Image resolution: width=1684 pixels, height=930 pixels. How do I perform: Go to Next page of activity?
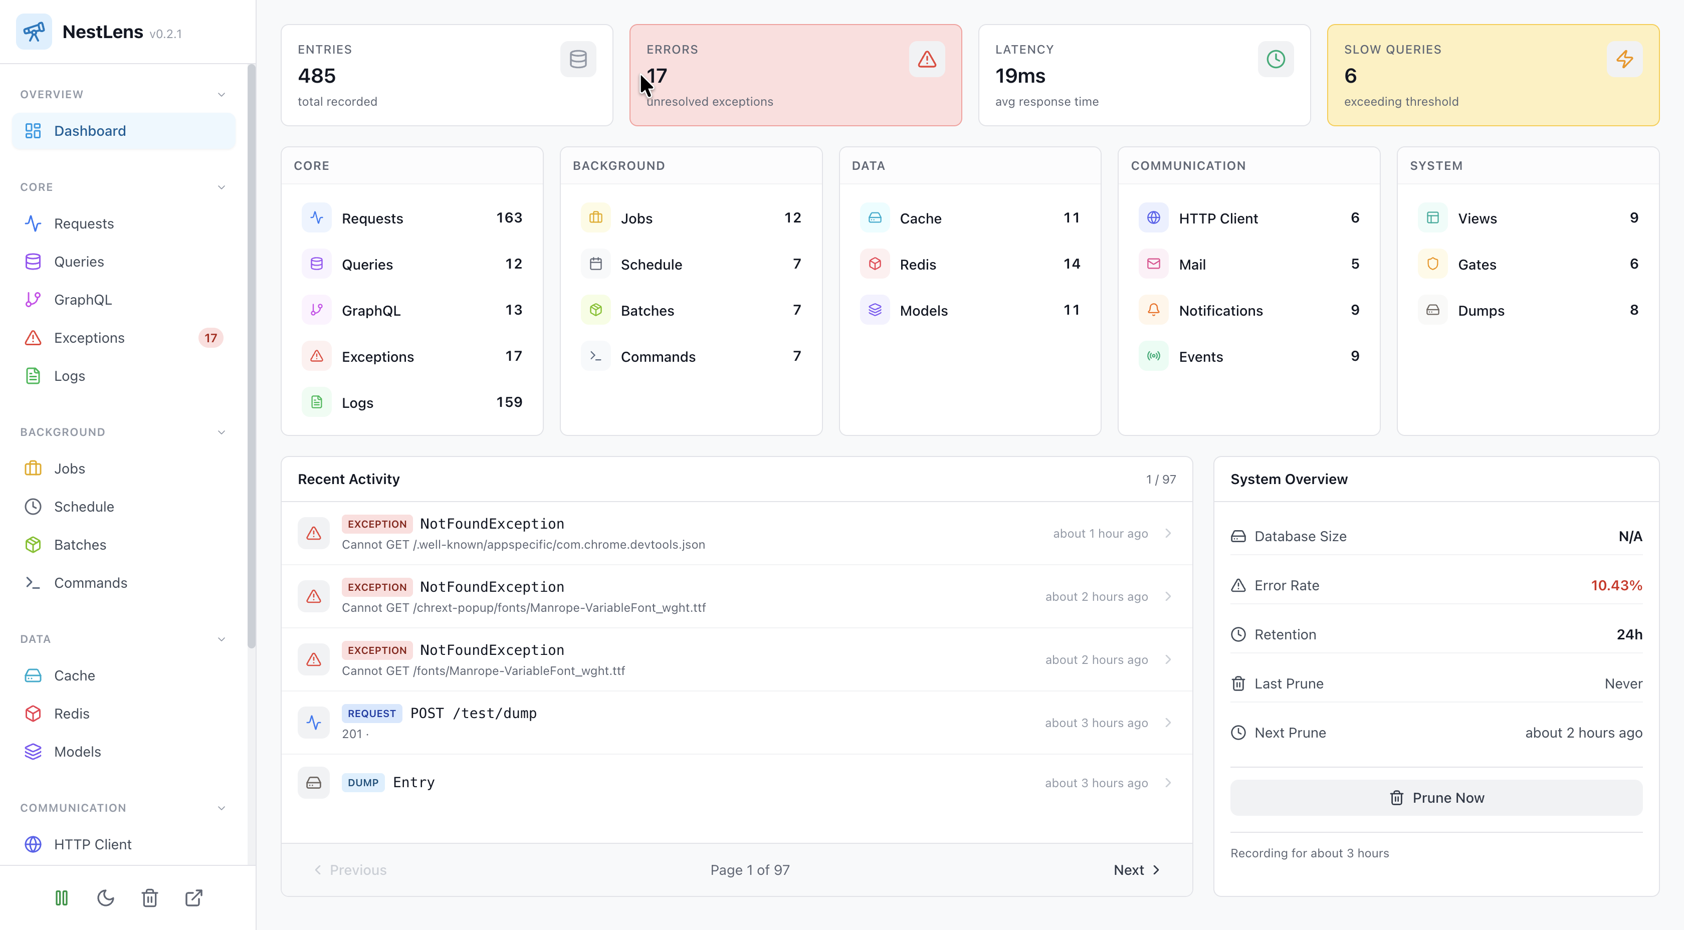pos(1136,870)
